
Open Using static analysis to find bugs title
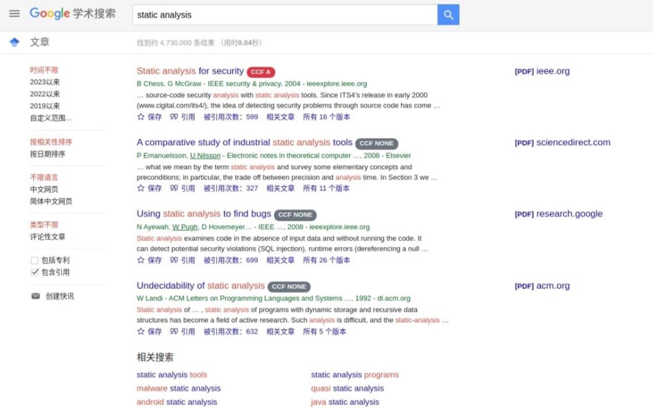(204, 214)
